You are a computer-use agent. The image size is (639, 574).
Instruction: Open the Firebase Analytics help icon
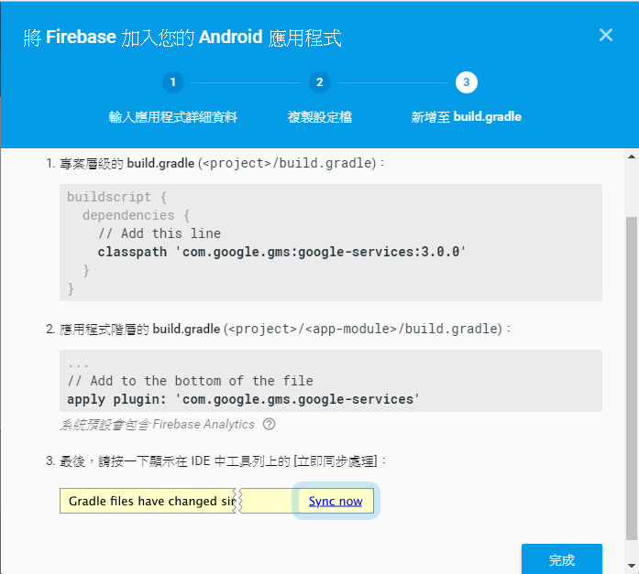(x=269, y=424)
